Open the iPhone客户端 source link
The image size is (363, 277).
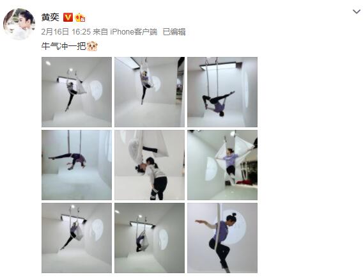point(134,32)
